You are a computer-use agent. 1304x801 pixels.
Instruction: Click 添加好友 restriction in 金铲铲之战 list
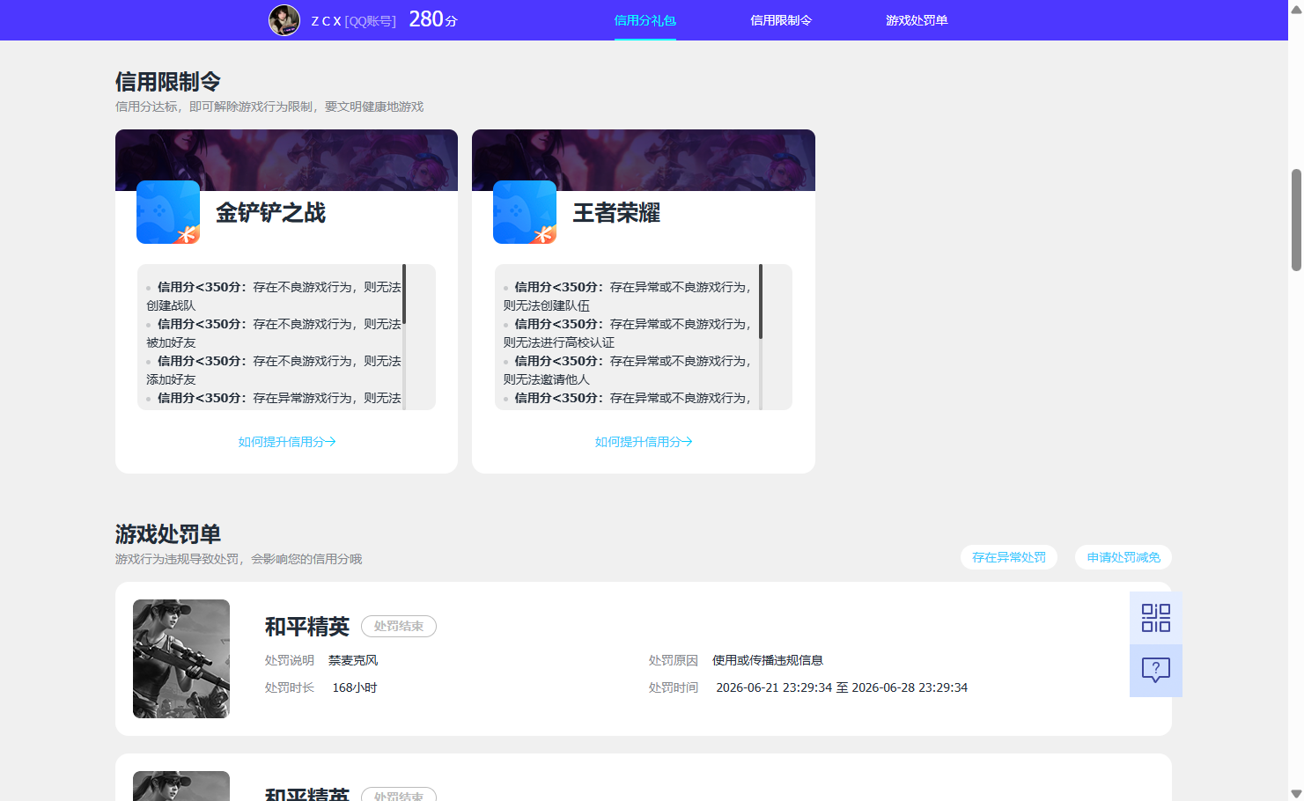(171, 379)
